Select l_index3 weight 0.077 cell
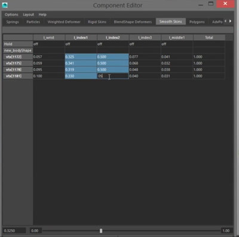The image size is (239, 237). coord(145,57)
